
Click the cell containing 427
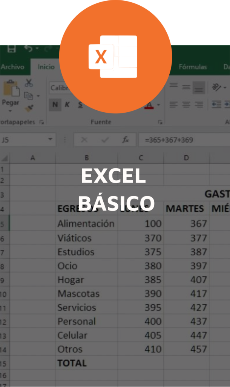(x=186, y=308)
